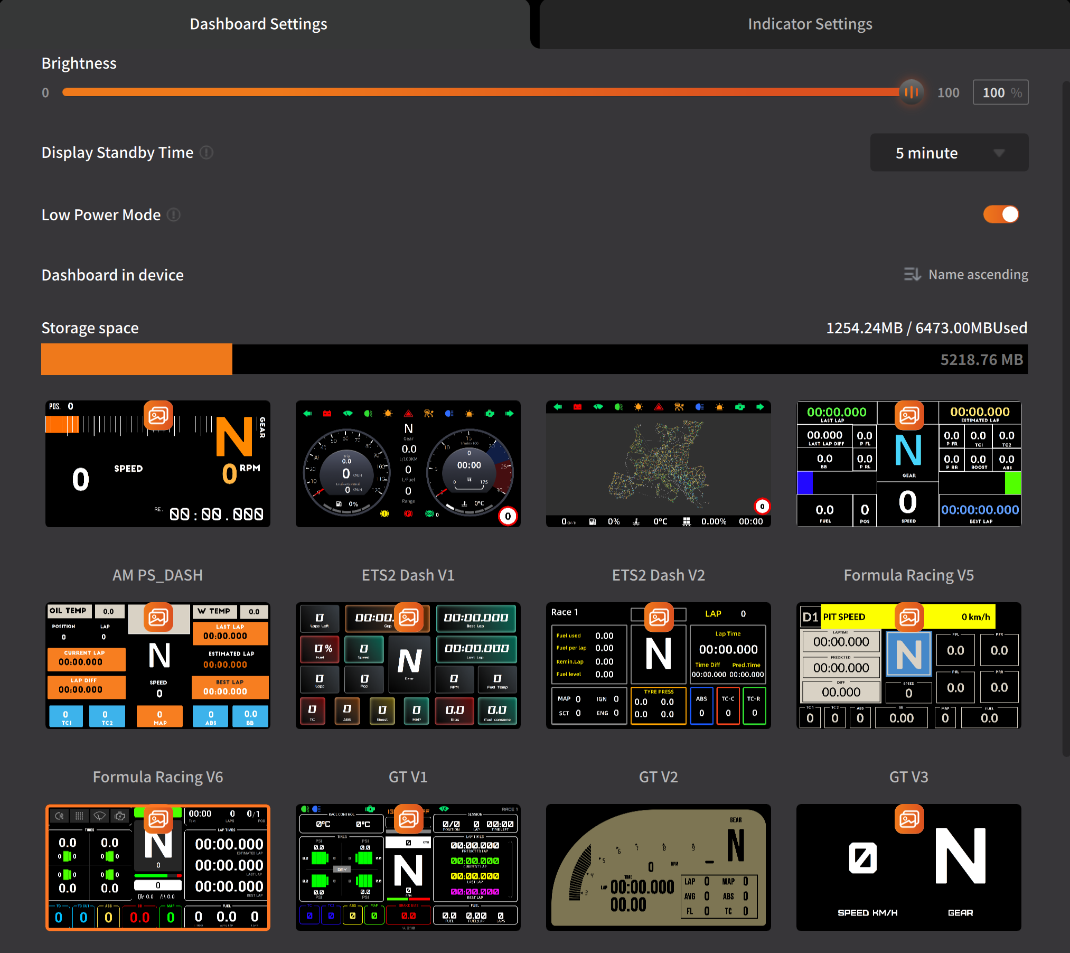Select the Dashboard Settings tab

point(258,24)
